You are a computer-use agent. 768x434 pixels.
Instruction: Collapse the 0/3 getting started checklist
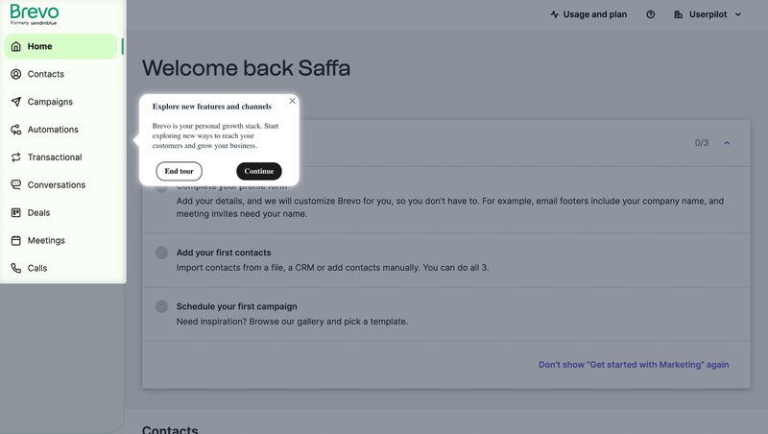727,143
